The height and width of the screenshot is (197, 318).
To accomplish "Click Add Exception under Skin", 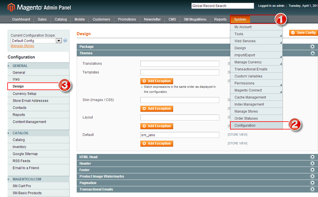I will coord(156,109).
